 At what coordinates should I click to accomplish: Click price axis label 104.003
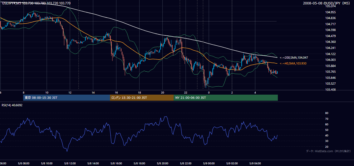[330, 60]
